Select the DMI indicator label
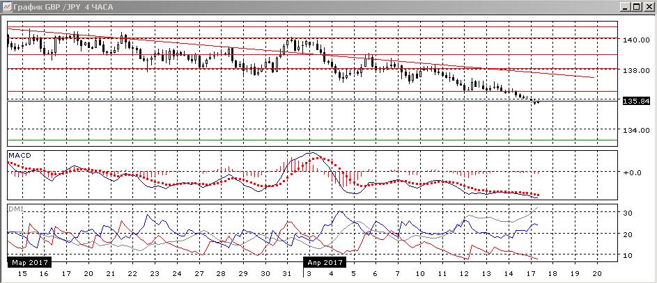Screen dimensions: 657x283 click(x=15, y=208)
